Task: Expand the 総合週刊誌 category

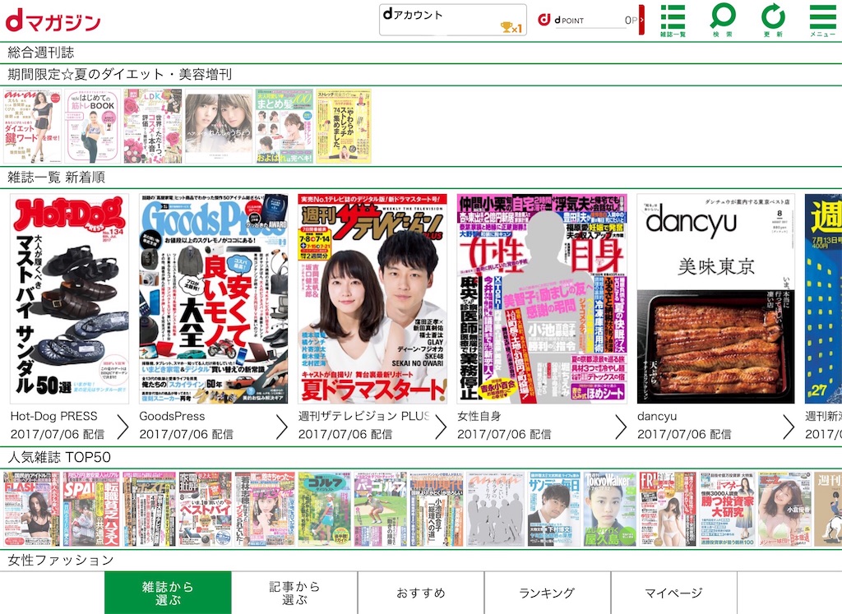Action: tap(421, 53)
